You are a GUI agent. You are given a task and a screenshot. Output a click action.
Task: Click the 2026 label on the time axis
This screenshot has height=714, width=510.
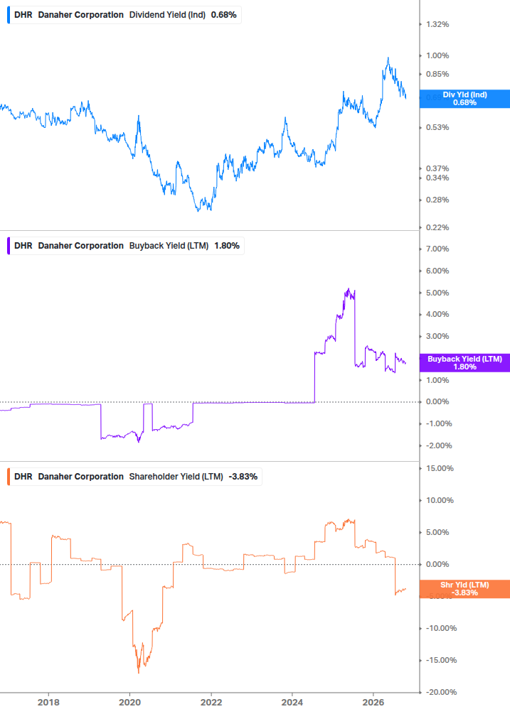[x=373, y=702]
